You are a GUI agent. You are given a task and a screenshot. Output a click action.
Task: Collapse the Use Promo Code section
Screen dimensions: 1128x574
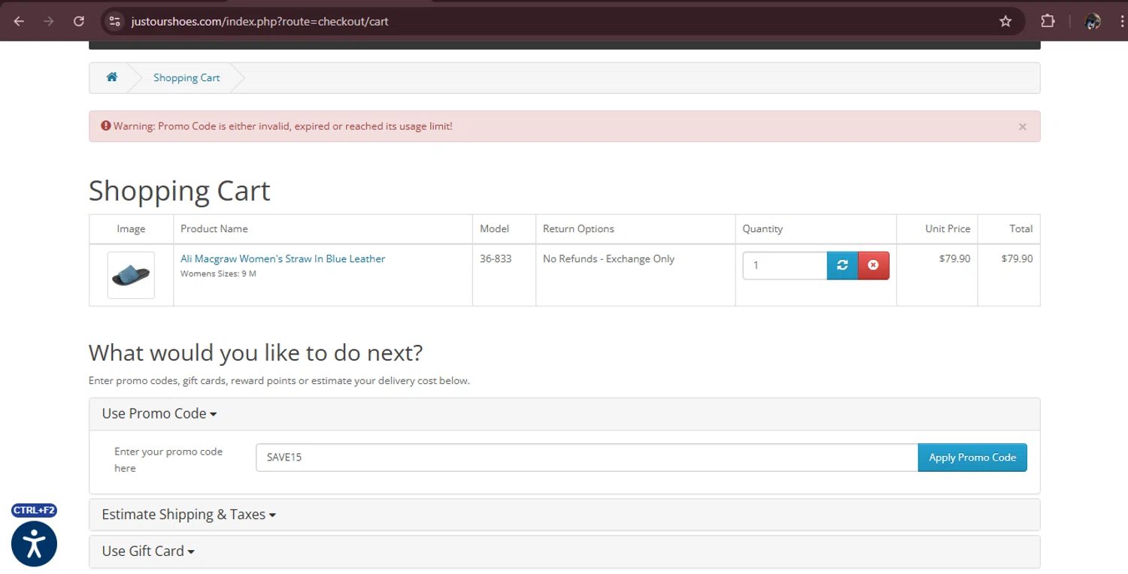tap(159, 413)
